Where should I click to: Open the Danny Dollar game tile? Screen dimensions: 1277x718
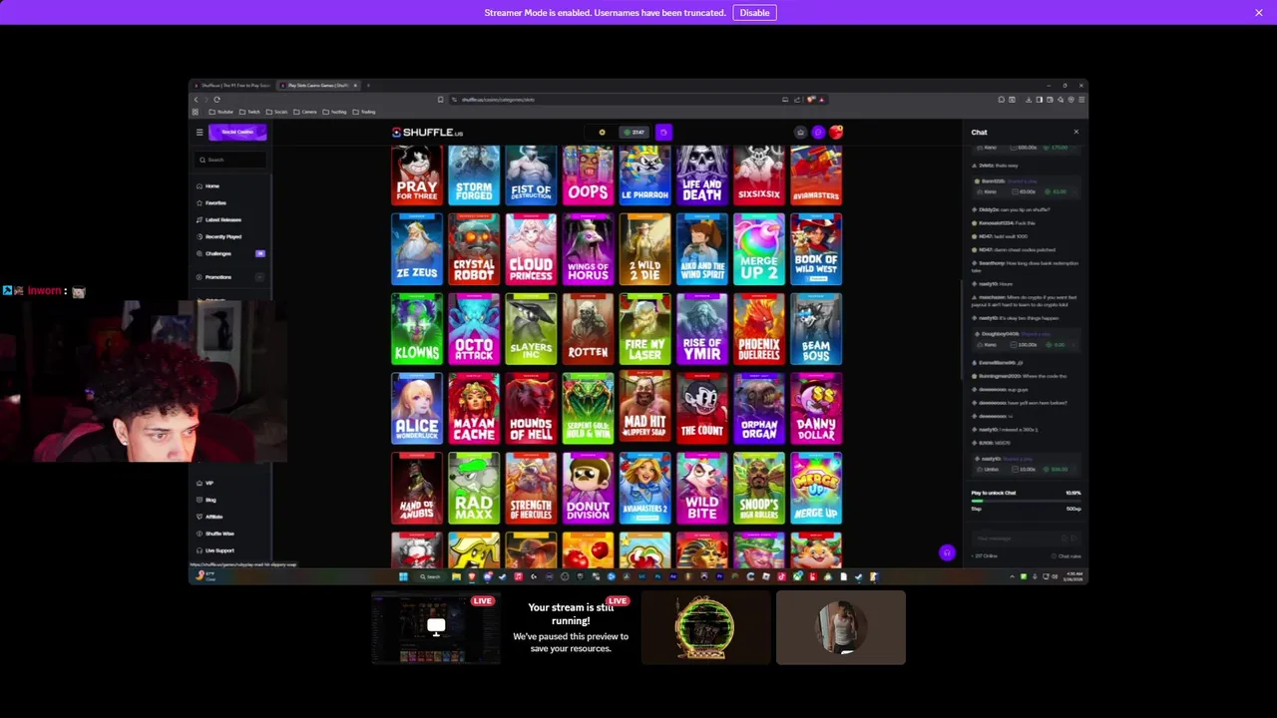click(816, 409)
